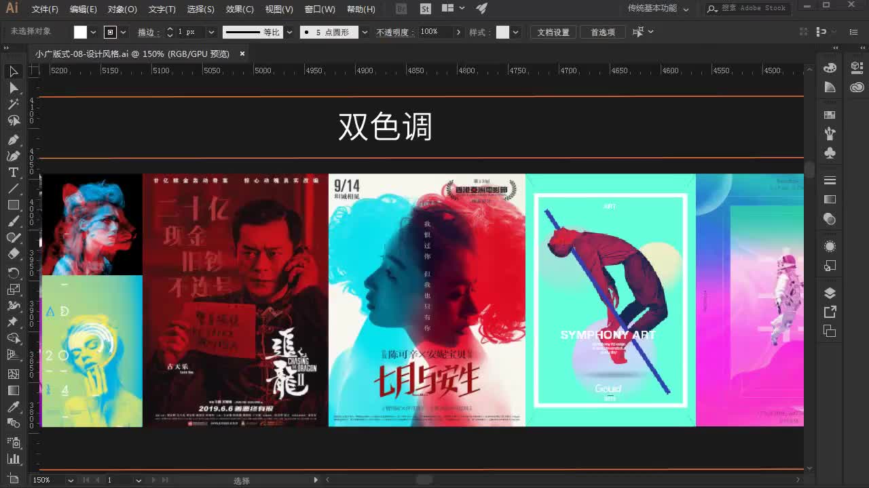This screenshot has width=869, height=488.
Task: Open the stroke weight px dropdown
Action: pyautogui.click(x=211, y=32)
